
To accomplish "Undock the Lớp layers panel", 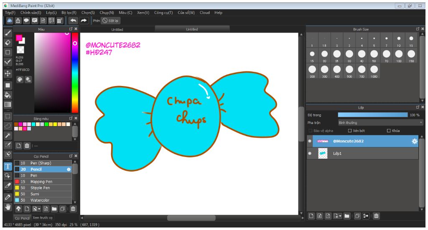I will click(418, 107).
